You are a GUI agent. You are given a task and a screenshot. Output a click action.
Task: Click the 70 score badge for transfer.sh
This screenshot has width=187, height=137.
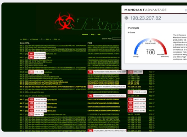[x=31, y=114]
